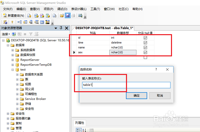Click the datetime data type cell
Screen dimensions: 200x132
pos(123,42)
